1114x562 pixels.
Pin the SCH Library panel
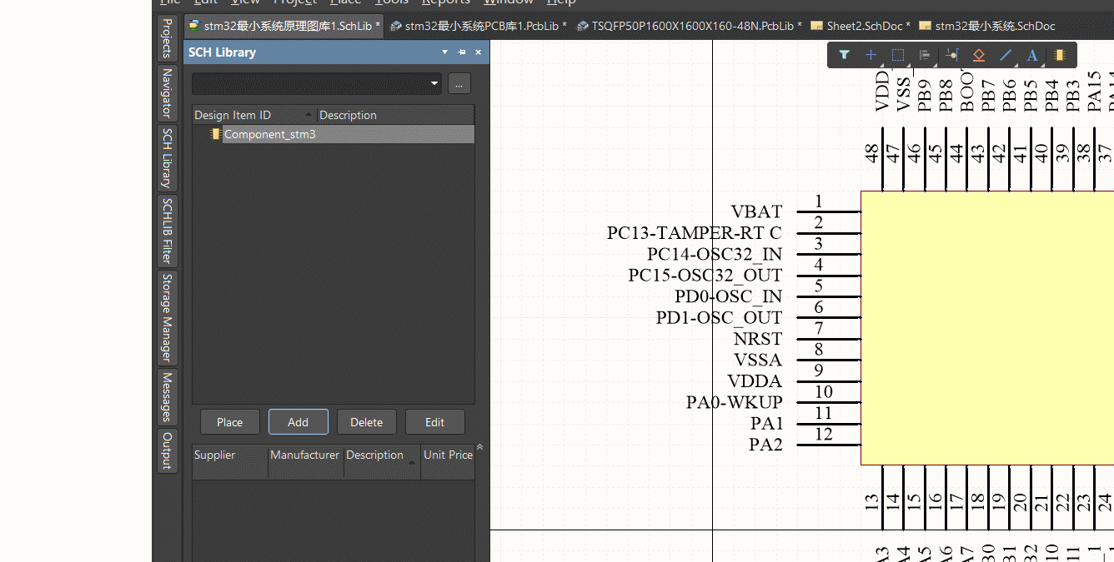coord(462,52)
